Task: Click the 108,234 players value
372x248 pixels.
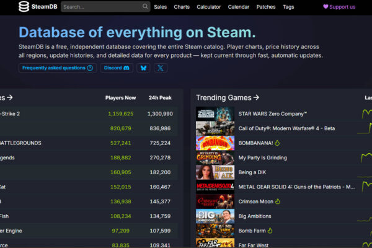Action: point(121,216)
